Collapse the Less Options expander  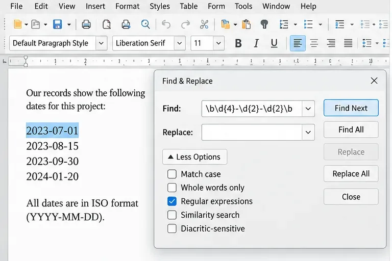pyautogui.click(x=195, y=157)
